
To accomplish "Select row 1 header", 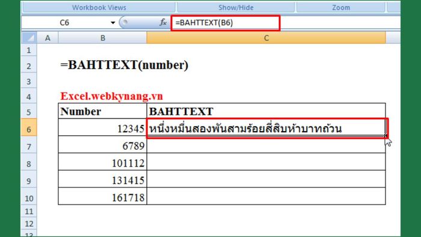I will 29,50.
